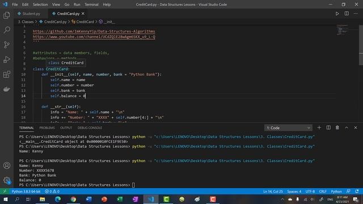Image resolution: width=363 pixels, height=204 pixels.
Task: Click the code minimap preview
Action: click(x=342, y=29)
